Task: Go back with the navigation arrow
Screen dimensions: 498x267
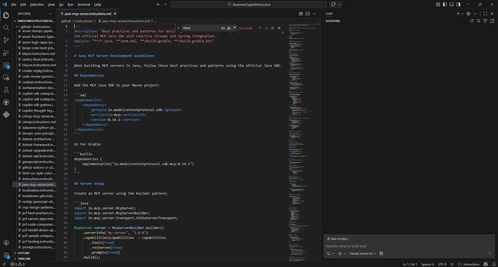Action: point(159,5)
